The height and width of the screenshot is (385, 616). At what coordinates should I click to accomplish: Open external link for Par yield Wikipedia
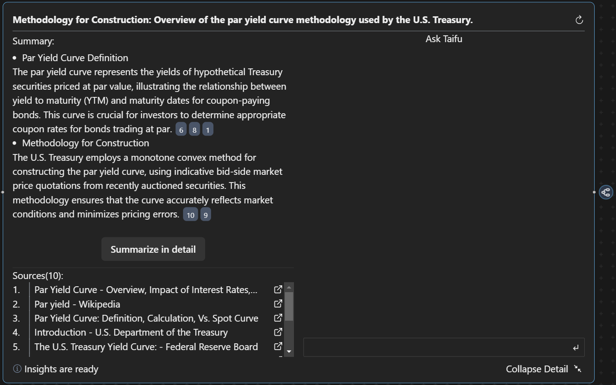point(278,304)
